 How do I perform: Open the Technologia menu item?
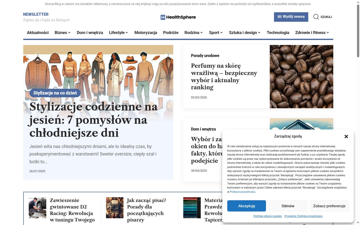(x=278, y=32)
